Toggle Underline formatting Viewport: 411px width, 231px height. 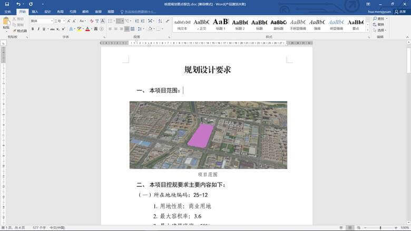tap(44, 29)
